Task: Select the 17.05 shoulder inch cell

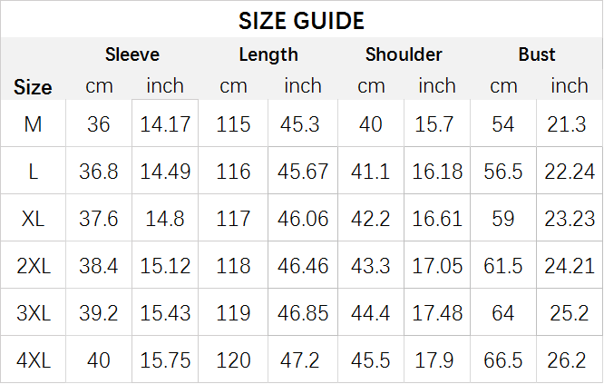Action: pos(437,265)
